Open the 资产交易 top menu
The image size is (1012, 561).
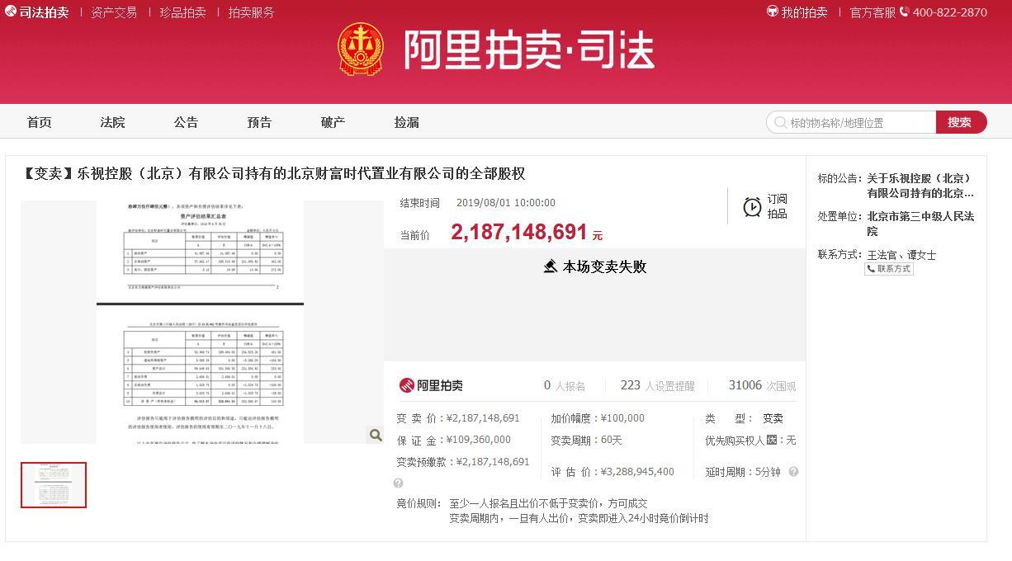click(x=114, y=12)
